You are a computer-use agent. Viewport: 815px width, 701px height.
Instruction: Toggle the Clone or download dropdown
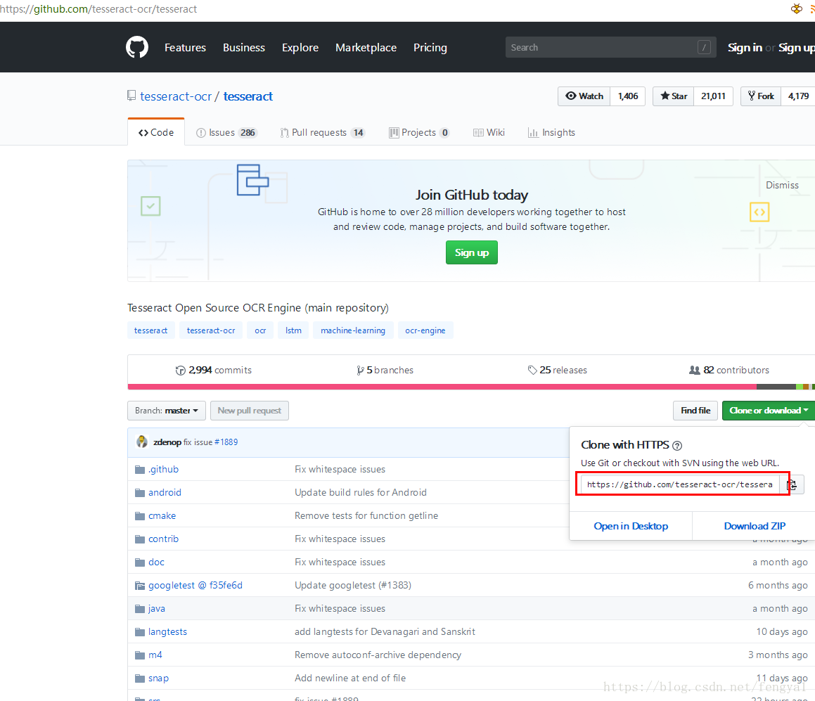(769, 411)
